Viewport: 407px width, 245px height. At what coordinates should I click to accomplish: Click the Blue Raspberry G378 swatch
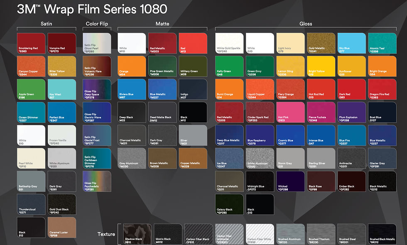tap(260, 135)
